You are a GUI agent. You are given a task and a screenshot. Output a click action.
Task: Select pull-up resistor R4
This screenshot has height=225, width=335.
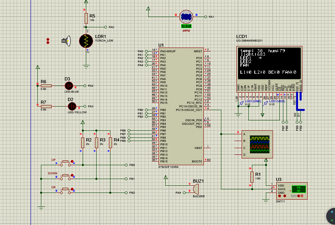tap(110, 143)
